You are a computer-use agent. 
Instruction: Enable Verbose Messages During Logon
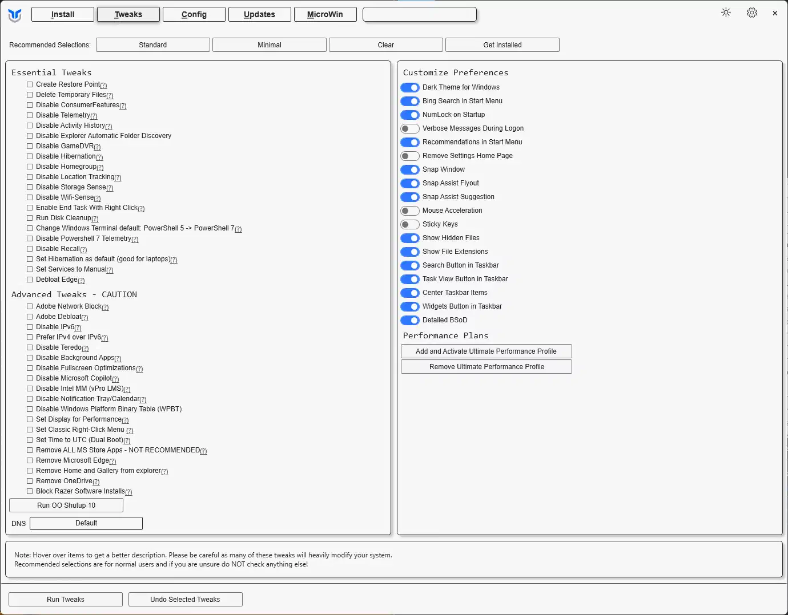pyautogui.click(x=409, y=128)
